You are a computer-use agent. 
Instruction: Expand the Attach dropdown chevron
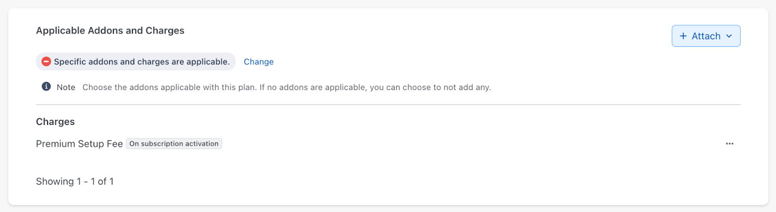coord(729,36)
